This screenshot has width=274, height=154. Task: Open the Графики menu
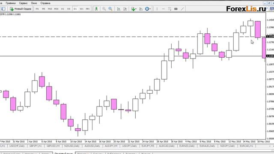pos(10,3)
